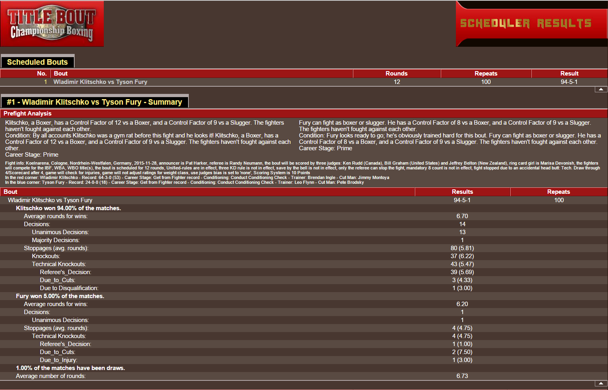Click the Rounds column header
Image resolution: width=608 pixels, height=390 pixels.
click(396, 74)
